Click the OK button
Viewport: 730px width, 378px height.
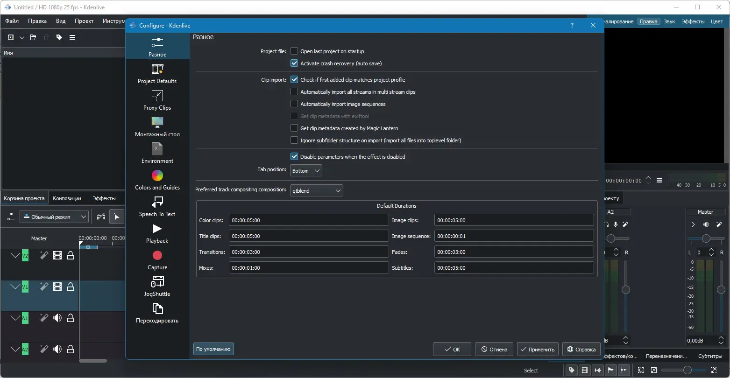click(452, 349)
